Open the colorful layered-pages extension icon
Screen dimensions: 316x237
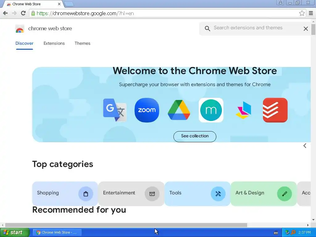click(243, 110)
